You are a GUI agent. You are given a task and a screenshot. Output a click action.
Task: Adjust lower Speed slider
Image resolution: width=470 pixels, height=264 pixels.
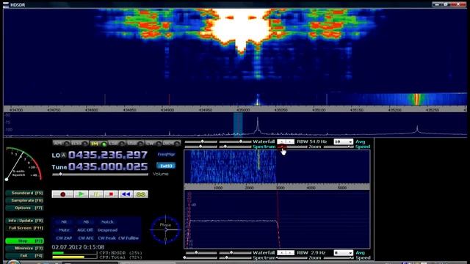339,258
